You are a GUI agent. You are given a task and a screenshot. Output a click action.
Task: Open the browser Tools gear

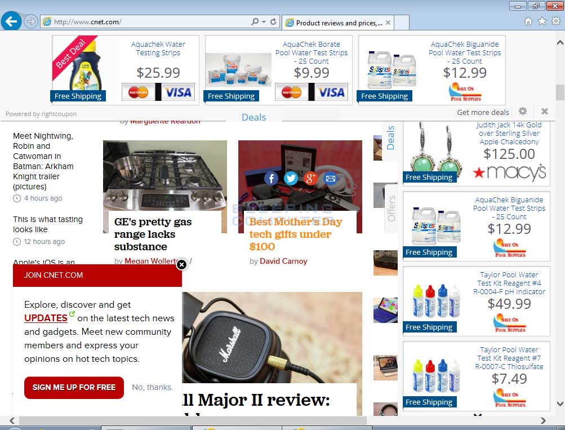(556, 21)
